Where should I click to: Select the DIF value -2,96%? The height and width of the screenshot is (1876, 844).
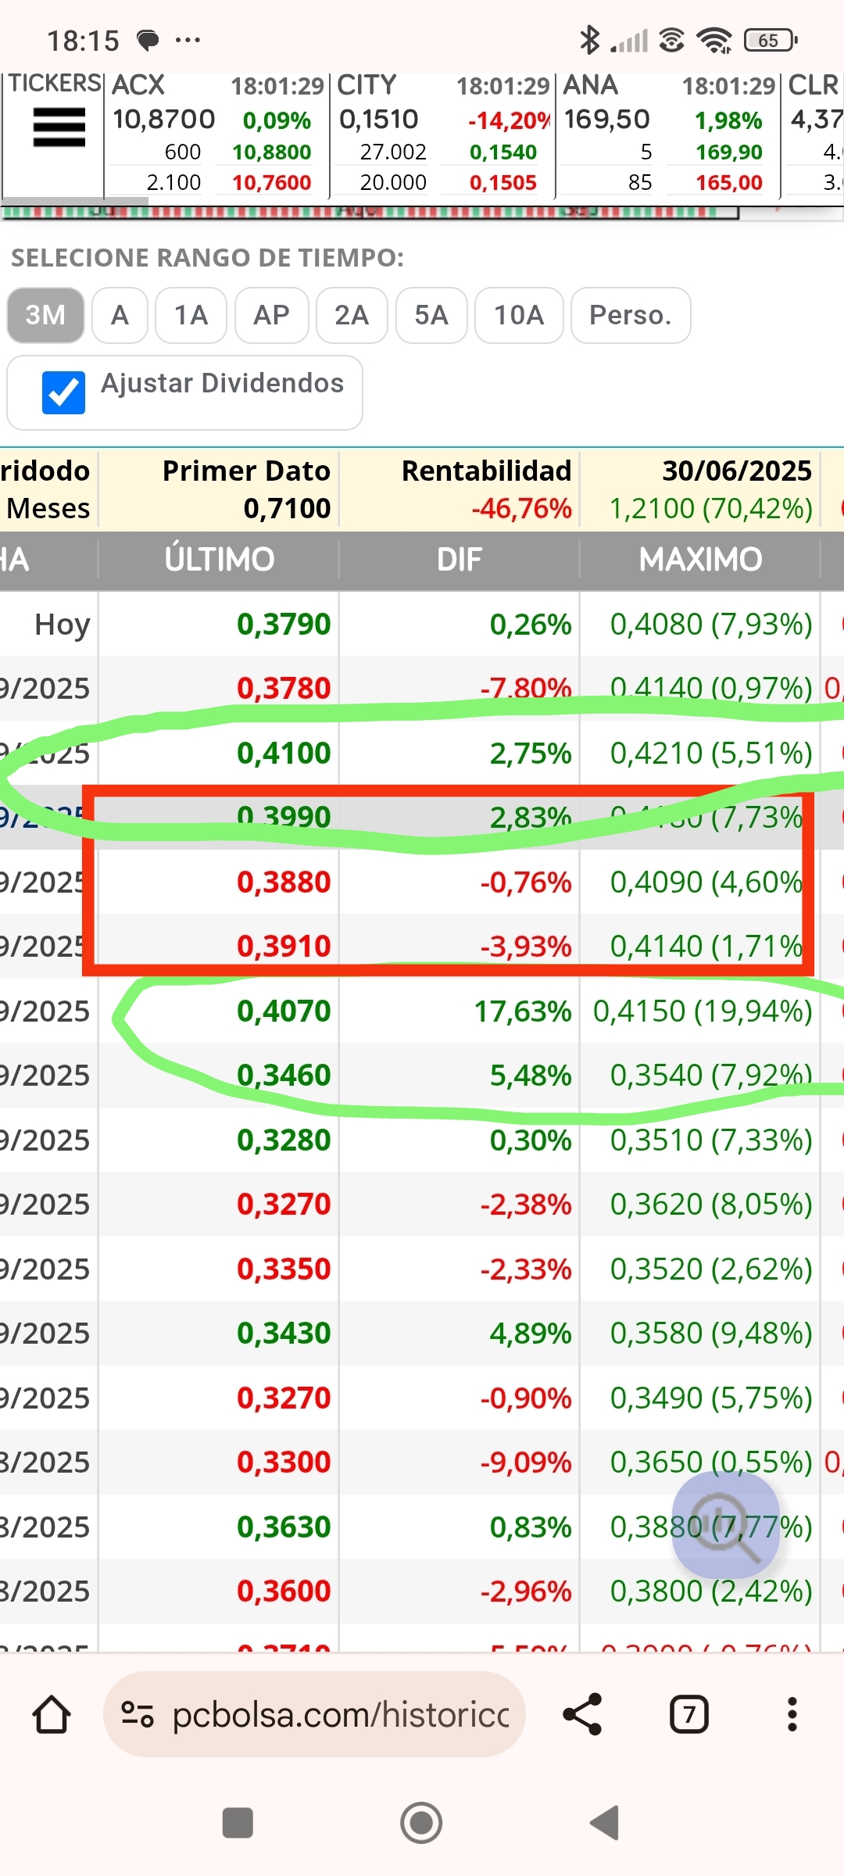(526, 1591)
